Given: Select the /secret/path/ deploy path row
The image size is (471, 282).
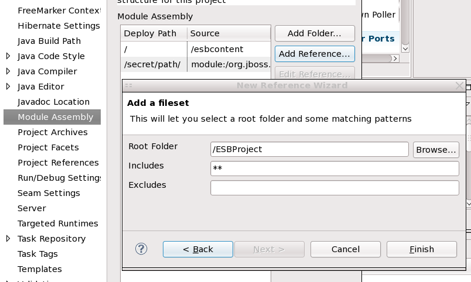Looking at the screenshot, I should pyautogui.click(x=196, y=64).
